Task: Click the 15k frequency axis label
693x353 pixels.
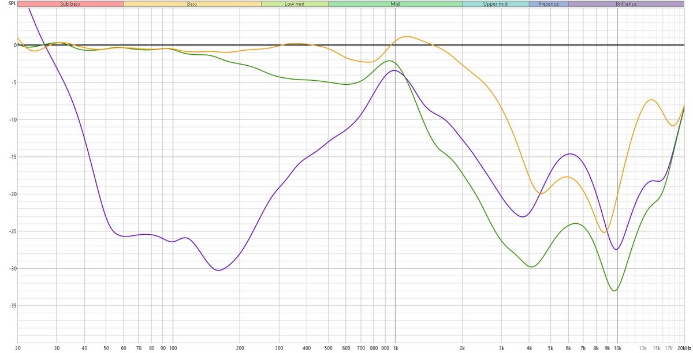Action: (x=657, y=348)
